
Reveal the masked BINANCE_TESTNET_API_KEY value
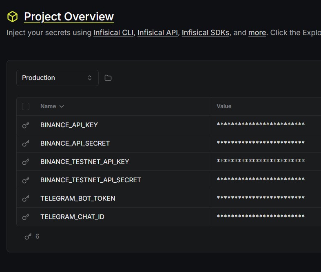261,161
